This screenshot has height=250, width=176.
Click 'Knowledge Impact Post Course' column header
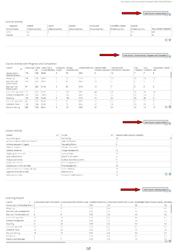pos(120,202)
